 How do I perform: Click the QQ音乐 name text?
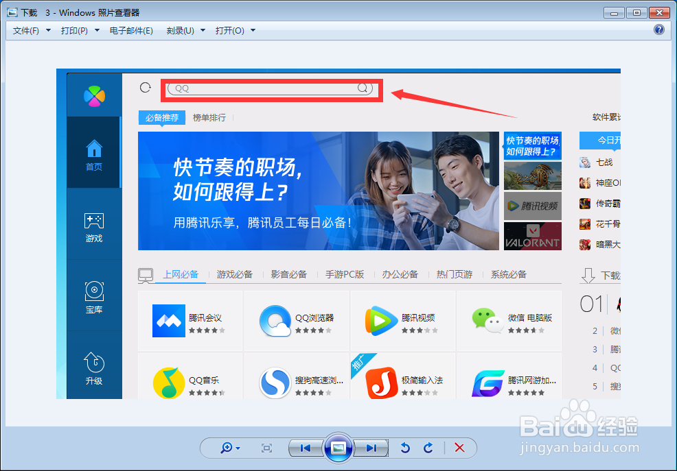(204, 381)
